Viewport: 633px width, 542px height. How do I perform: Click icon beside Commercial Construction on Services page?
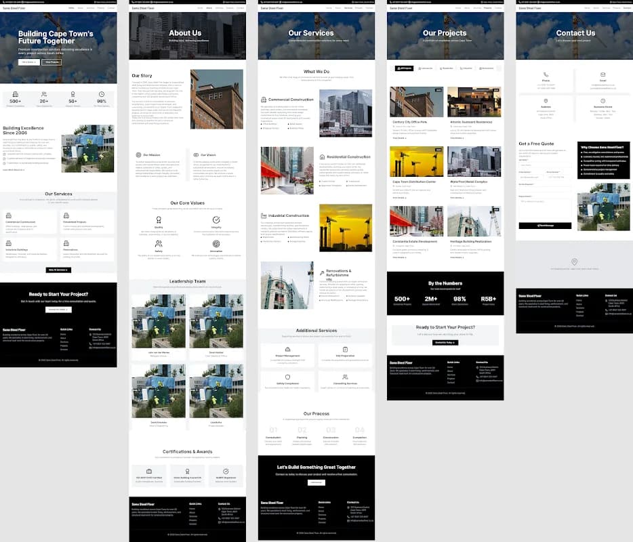(x=264, y=100)
